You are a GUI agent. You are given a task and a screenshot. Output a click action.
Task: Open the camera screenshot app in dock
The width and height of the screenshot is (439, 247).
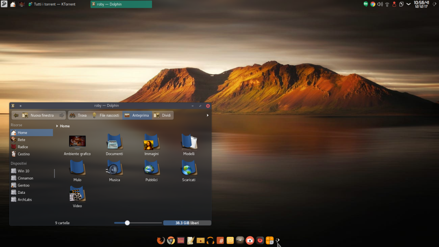[x=250, y=240]
